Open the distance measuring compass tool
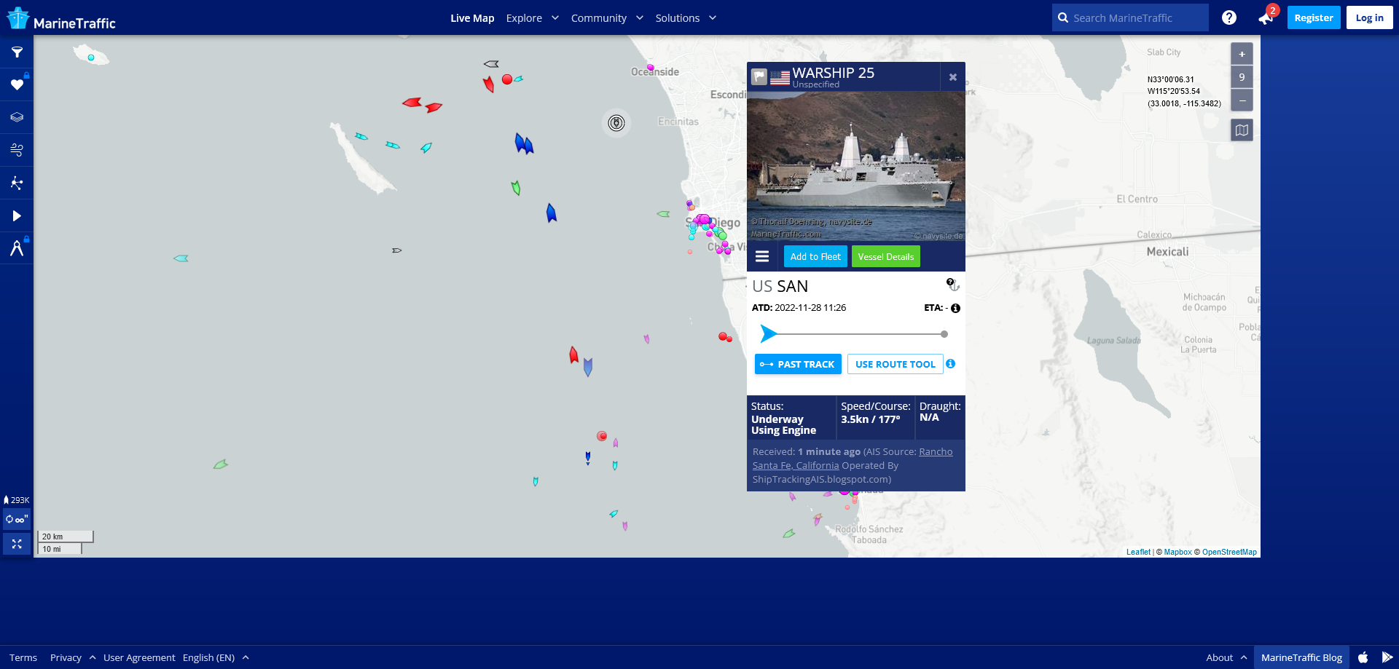 [x=17, y=248]
